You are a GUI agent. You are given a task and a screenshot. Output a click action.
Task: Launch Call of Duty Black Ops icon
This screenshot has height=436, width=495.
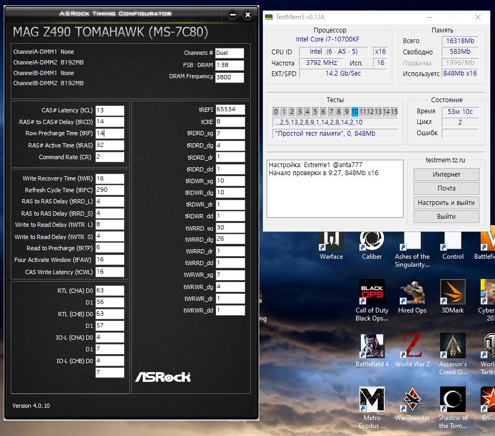tap(372, 300)
